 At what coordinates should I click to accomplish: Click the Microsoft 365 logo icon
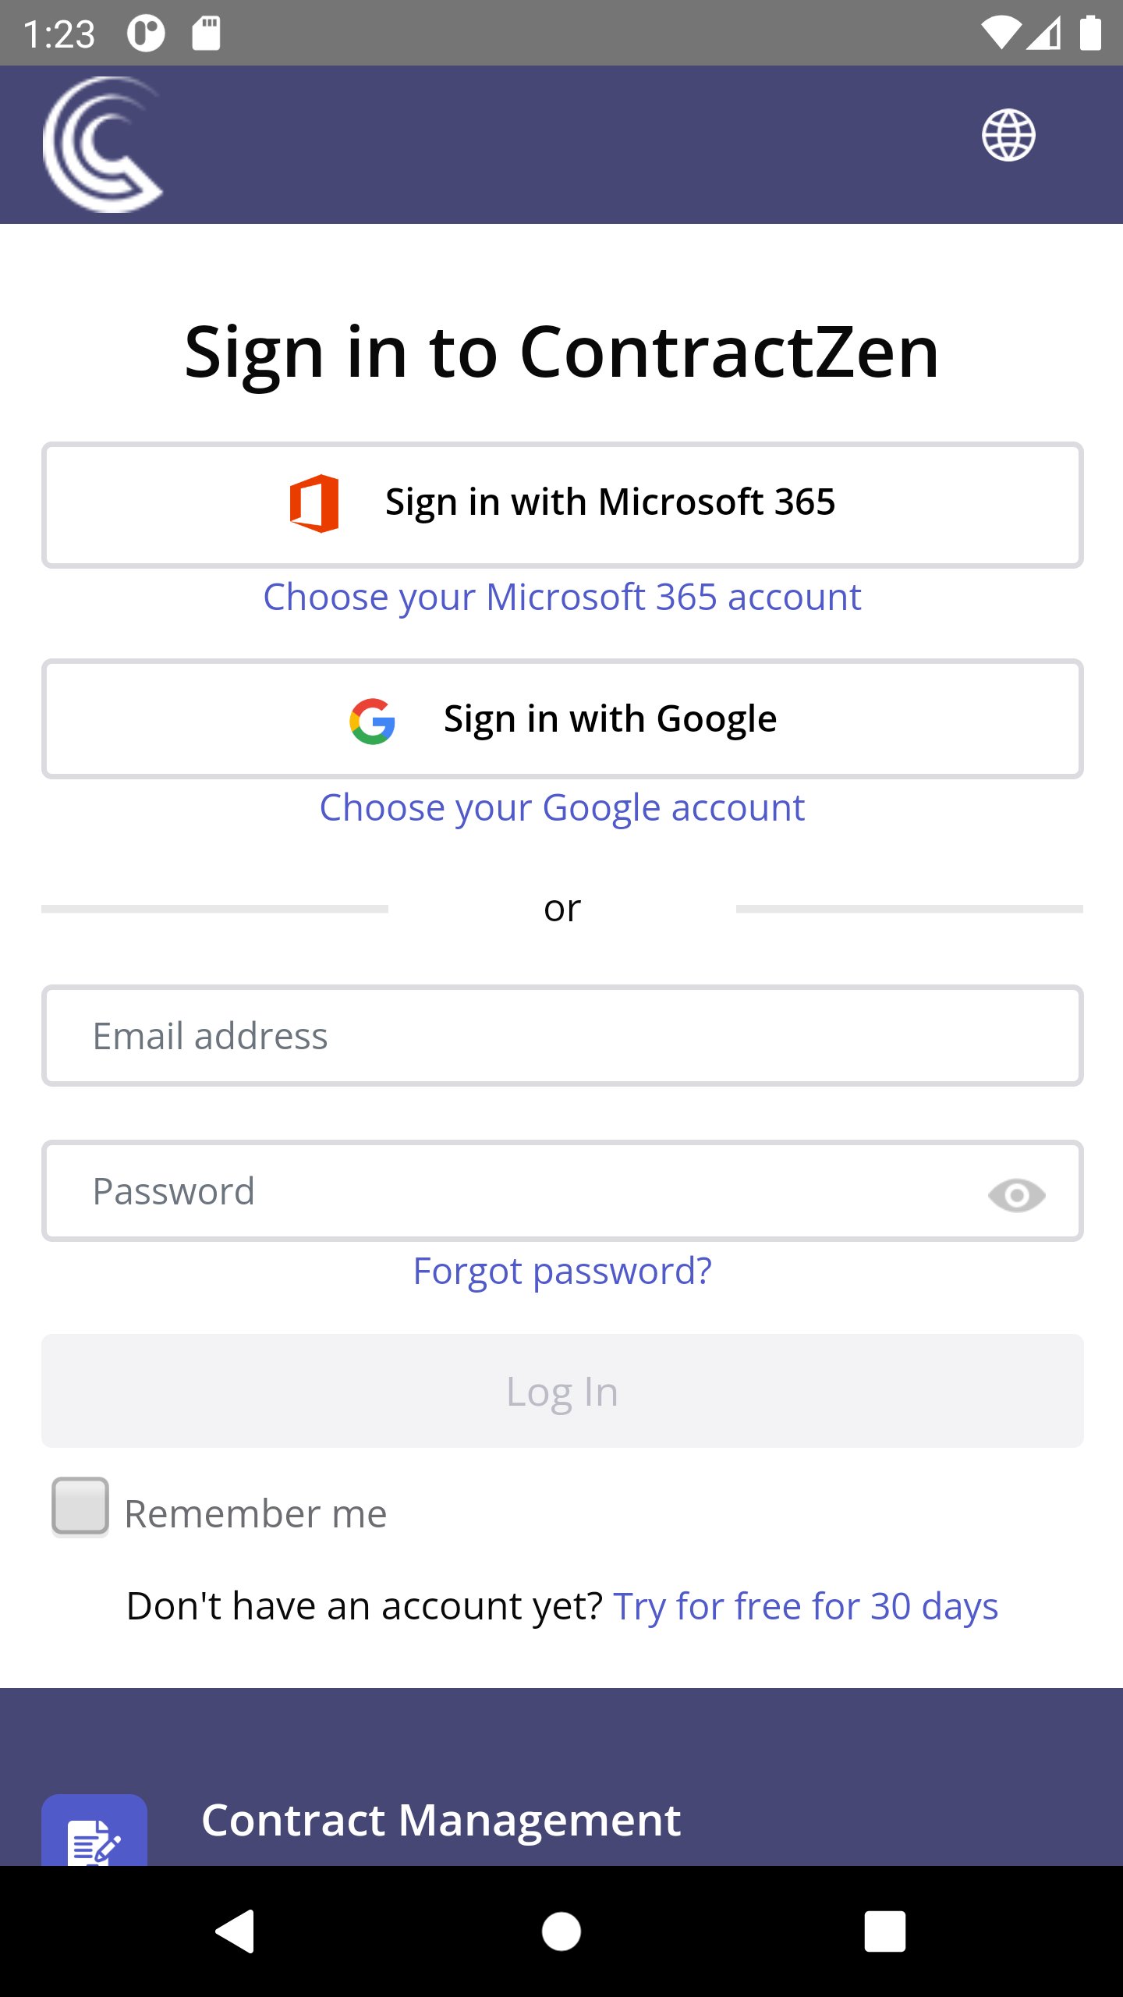pyautogui.click(x=315, y=503)
